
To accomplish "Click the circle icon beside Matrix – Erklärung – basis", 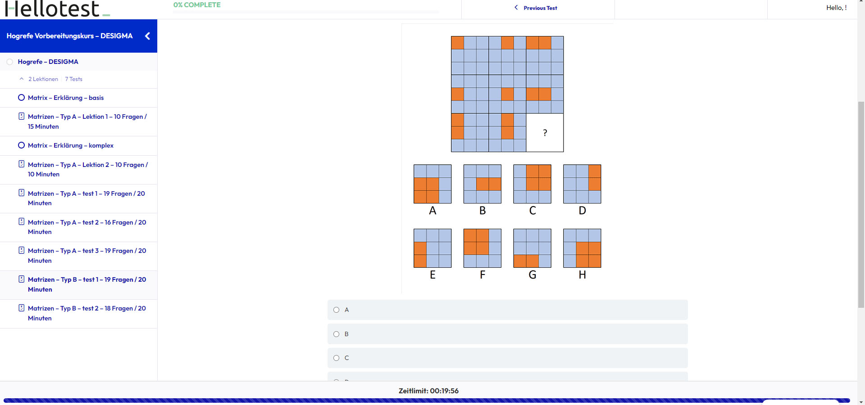I will 21,98.
